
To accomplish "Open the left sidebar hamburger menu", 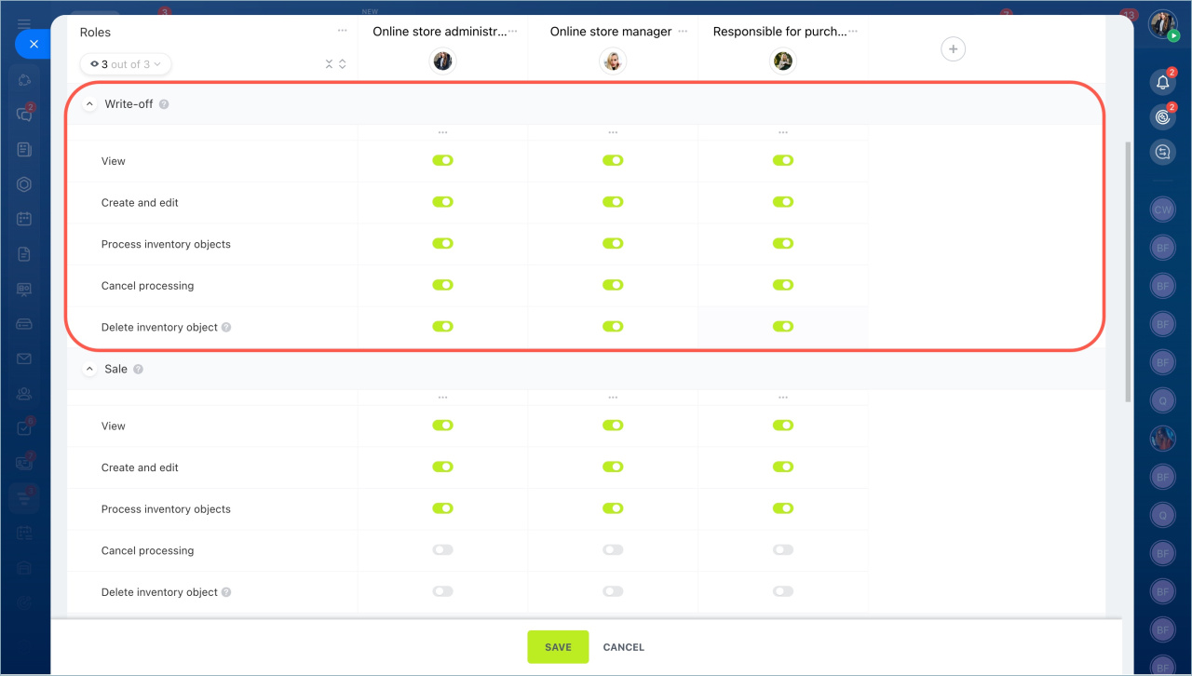I will (24, 23).
